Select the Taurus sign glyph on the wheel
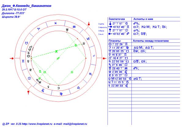The image size is (182, 127). (27, 43)
